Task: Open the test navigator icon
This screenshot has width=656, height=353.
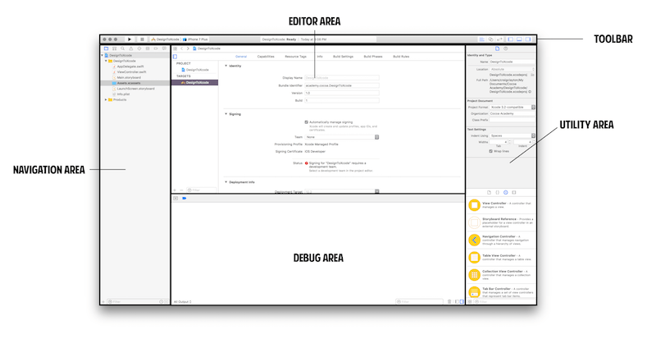Action: pyautogui.click(x=139, y=48)
